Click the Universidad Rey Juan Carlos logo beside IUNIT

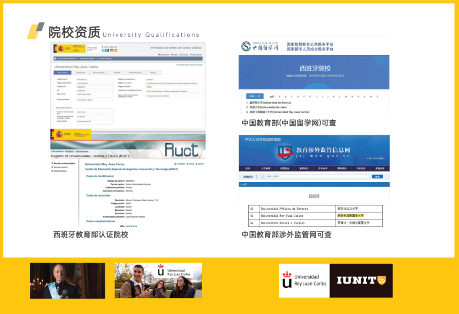point(304,280)
